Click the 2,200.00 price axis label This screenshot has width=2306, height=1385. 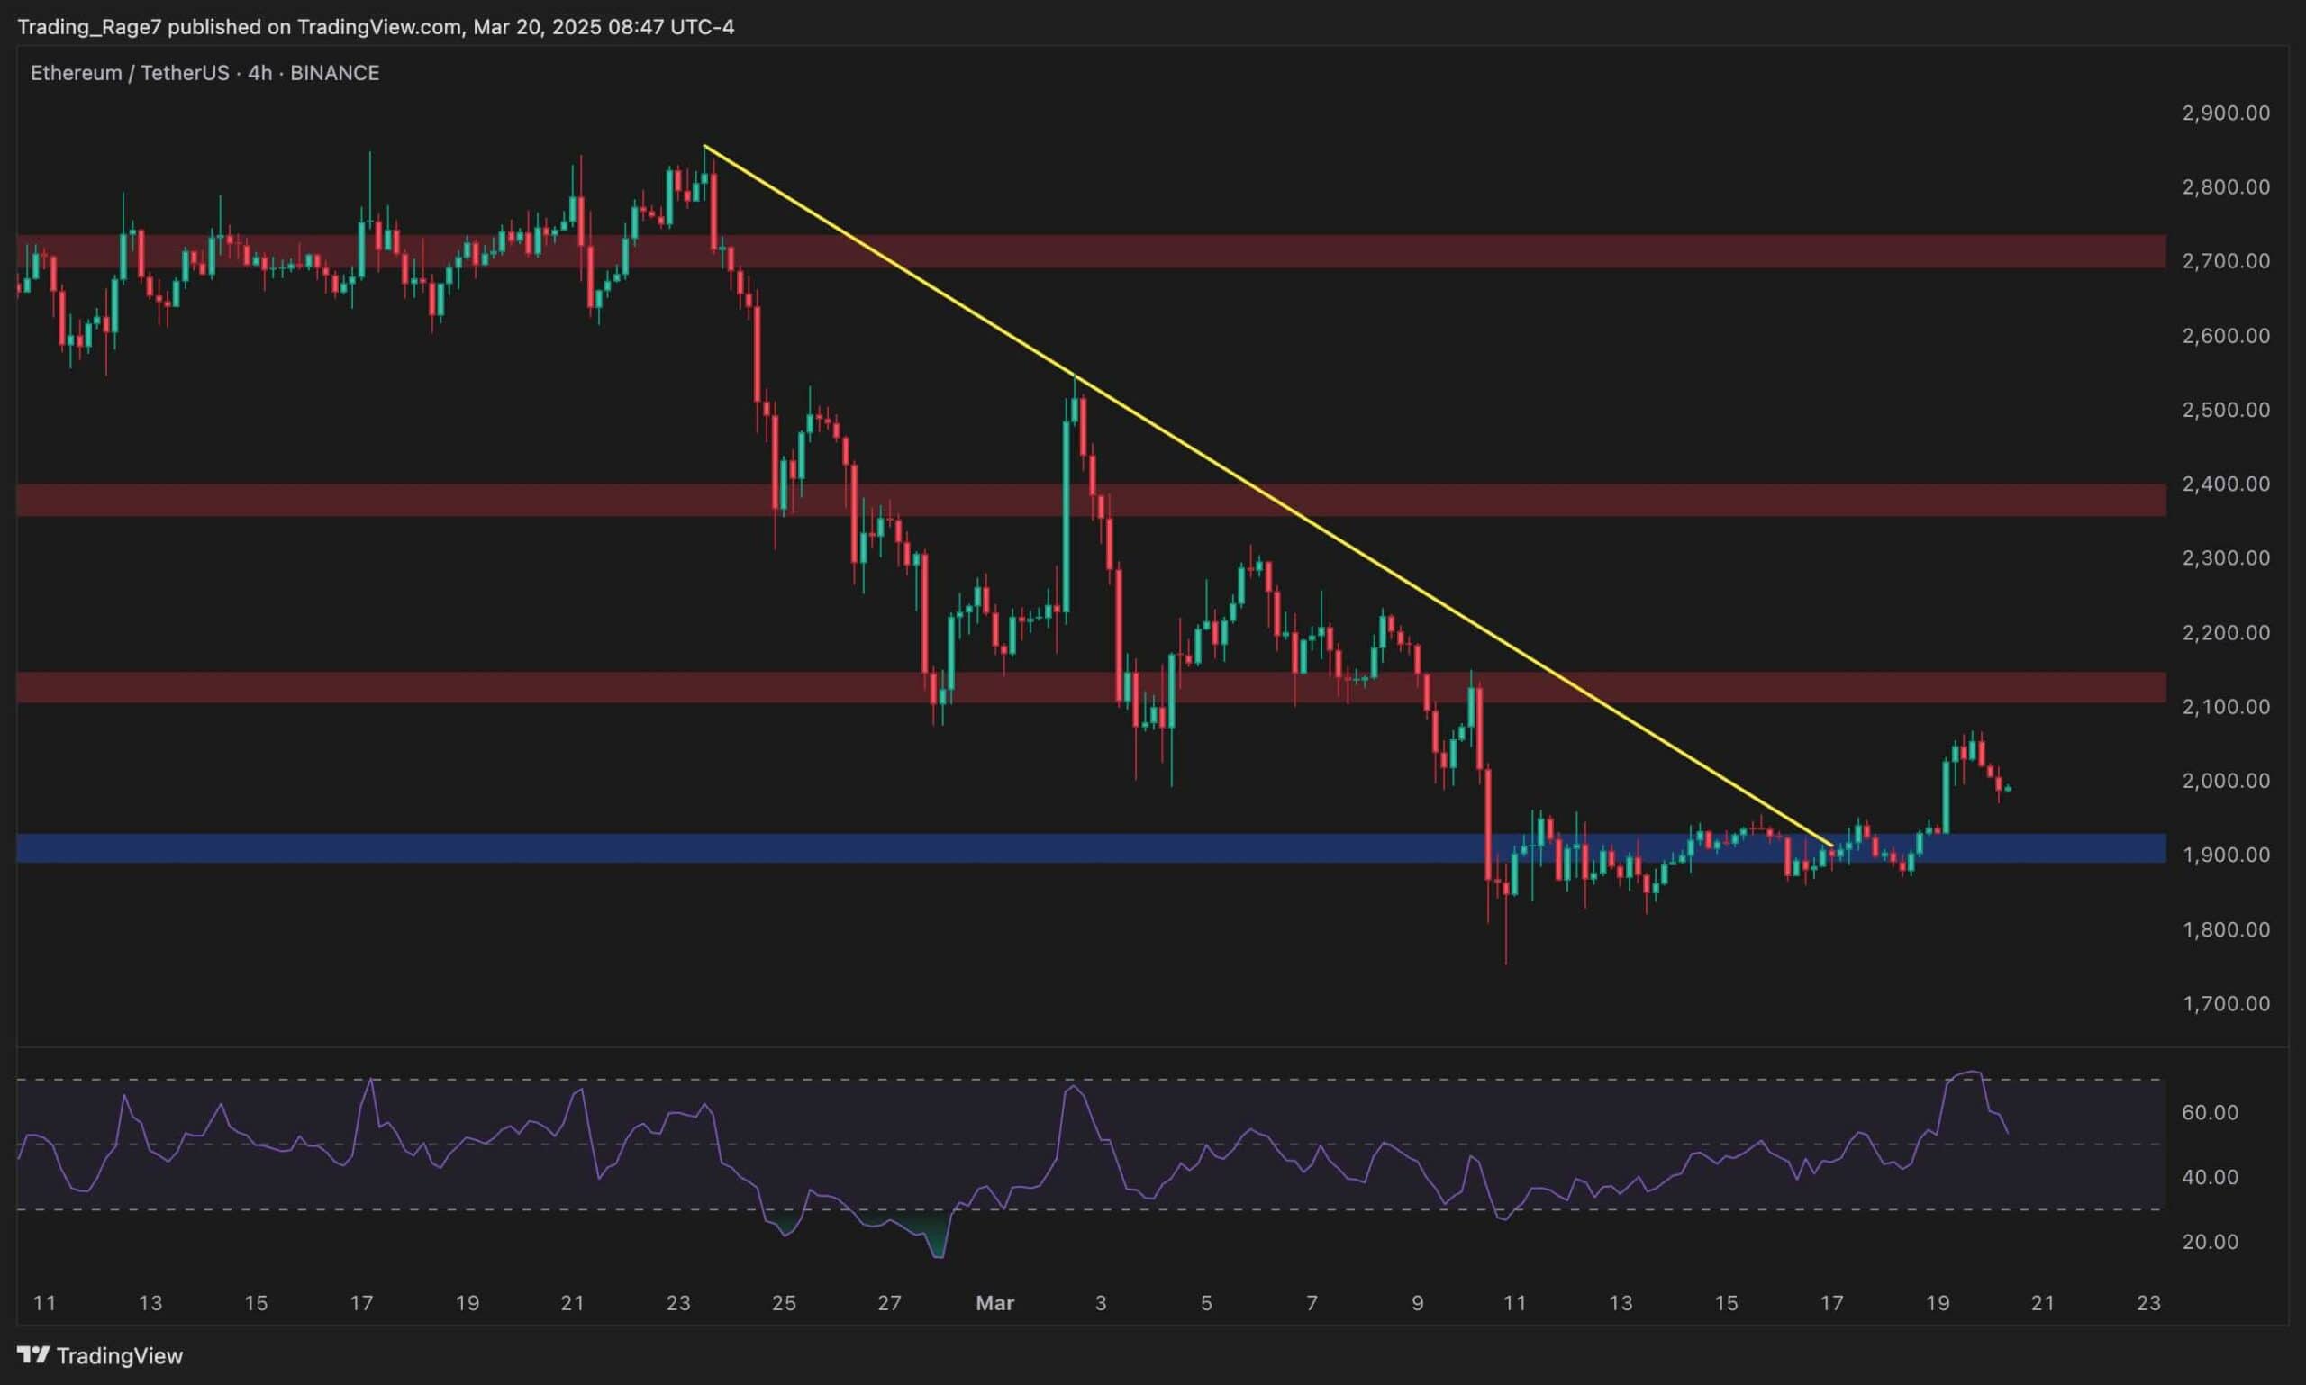(2226, 632)
